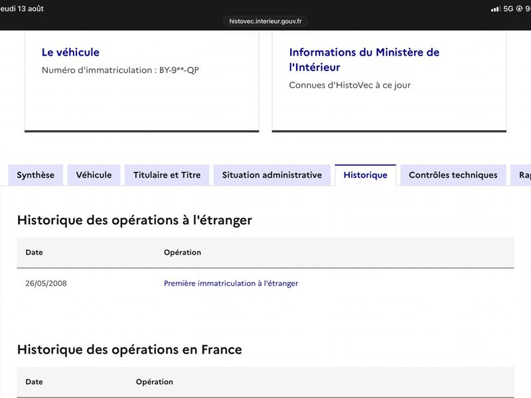
Task: Tap the 5G network indicator
Action: 508,9
